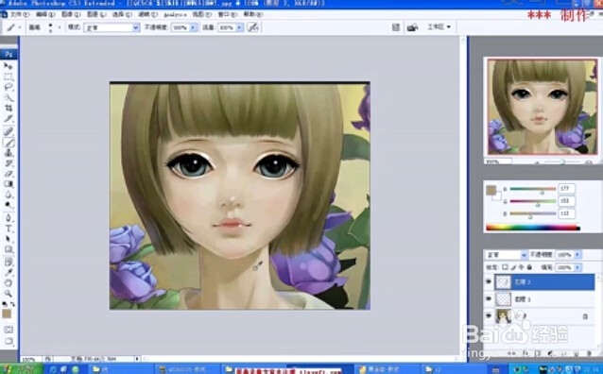Click the Navigator preview thumbnail
The height and width of the screenshot is (374, 603).
(543, 107)
